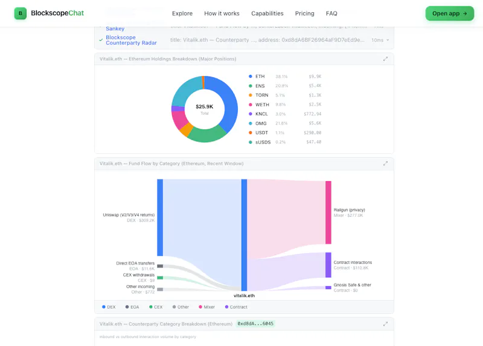Screen dimensions: 483x346
Task: Open the Explore nav item
Action: pos(182,13)
